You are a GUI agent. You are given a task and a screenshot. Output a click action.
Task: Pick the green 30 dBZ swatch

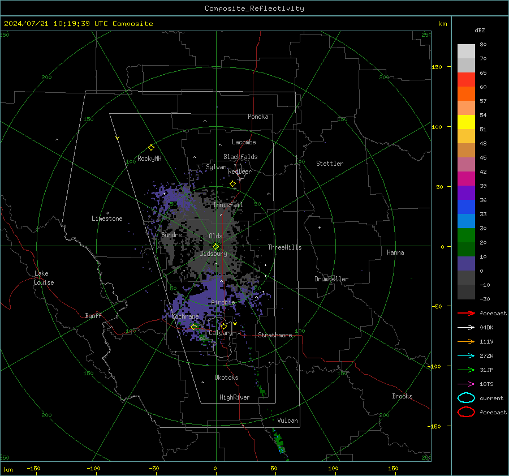pos(466,235)
